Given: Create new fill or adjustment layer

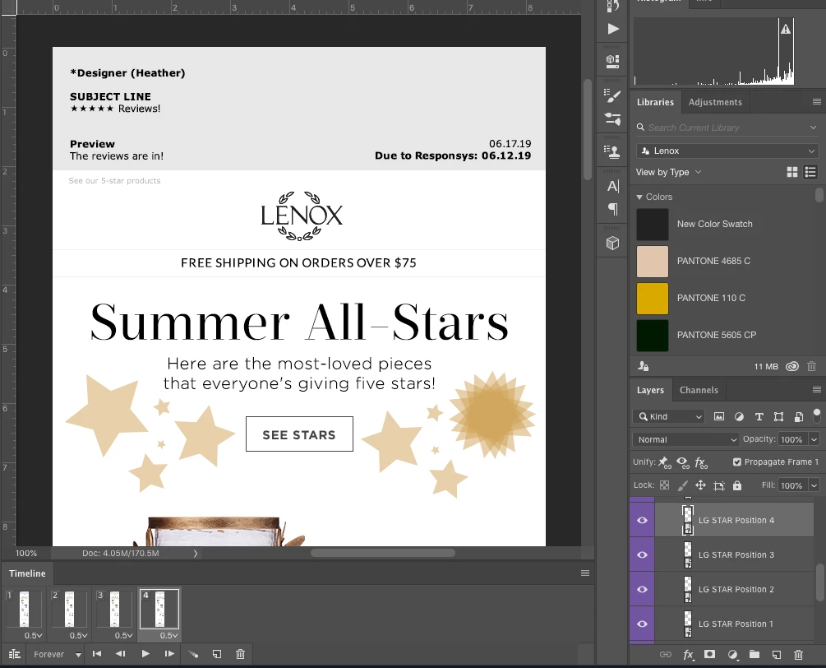Looking at the screenshot, I should click(733, 654).
